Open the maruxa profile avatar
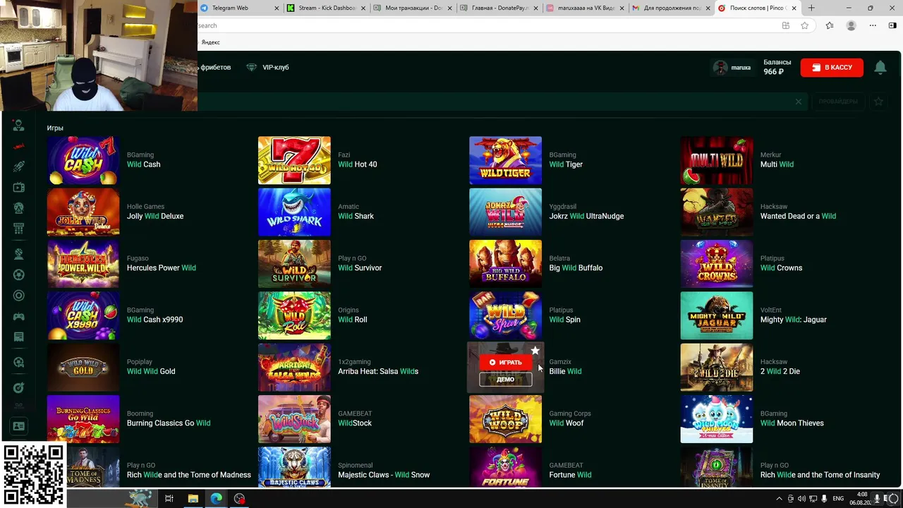The image size is (903, 508). click(x=720, y=68)
